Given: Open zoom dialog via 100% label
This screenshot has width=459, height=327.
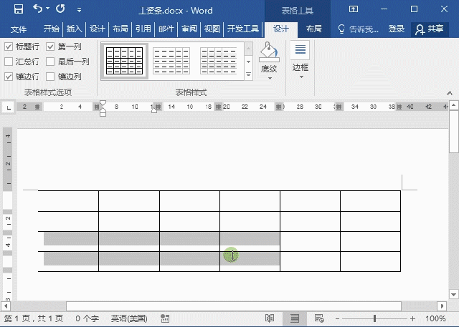Looking at the screenshot, I should point(435,318).
